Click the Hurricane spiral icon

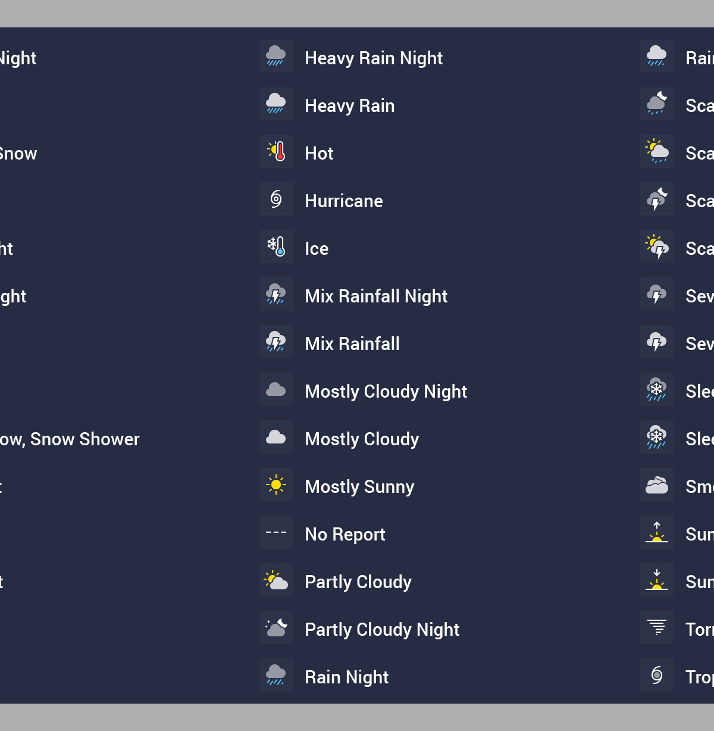click(x=276, y=199)
